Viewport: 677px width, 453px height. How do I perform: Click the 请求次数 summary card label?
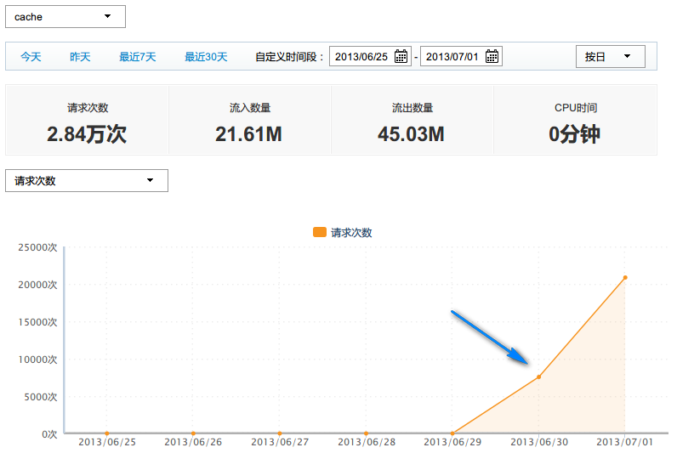click(88, 108)
